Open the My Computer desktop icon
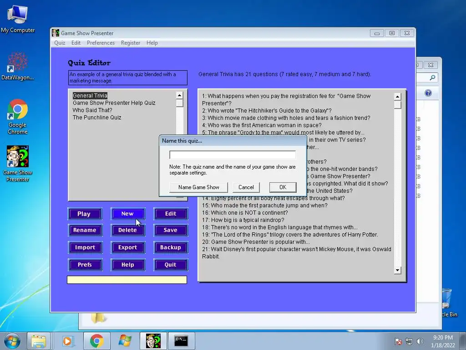Screen dimensions: 466x350 [x=18, y=19]
